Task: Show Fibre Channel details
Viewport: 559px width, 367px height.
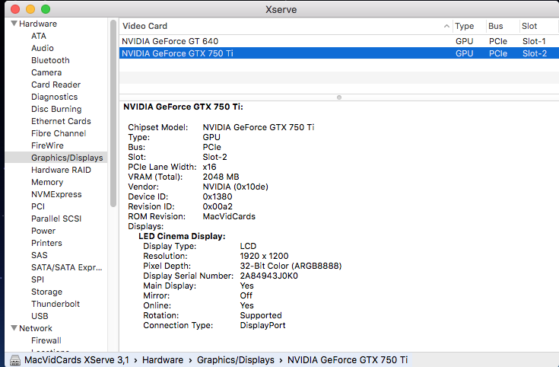Action: (x=59, y=133)
